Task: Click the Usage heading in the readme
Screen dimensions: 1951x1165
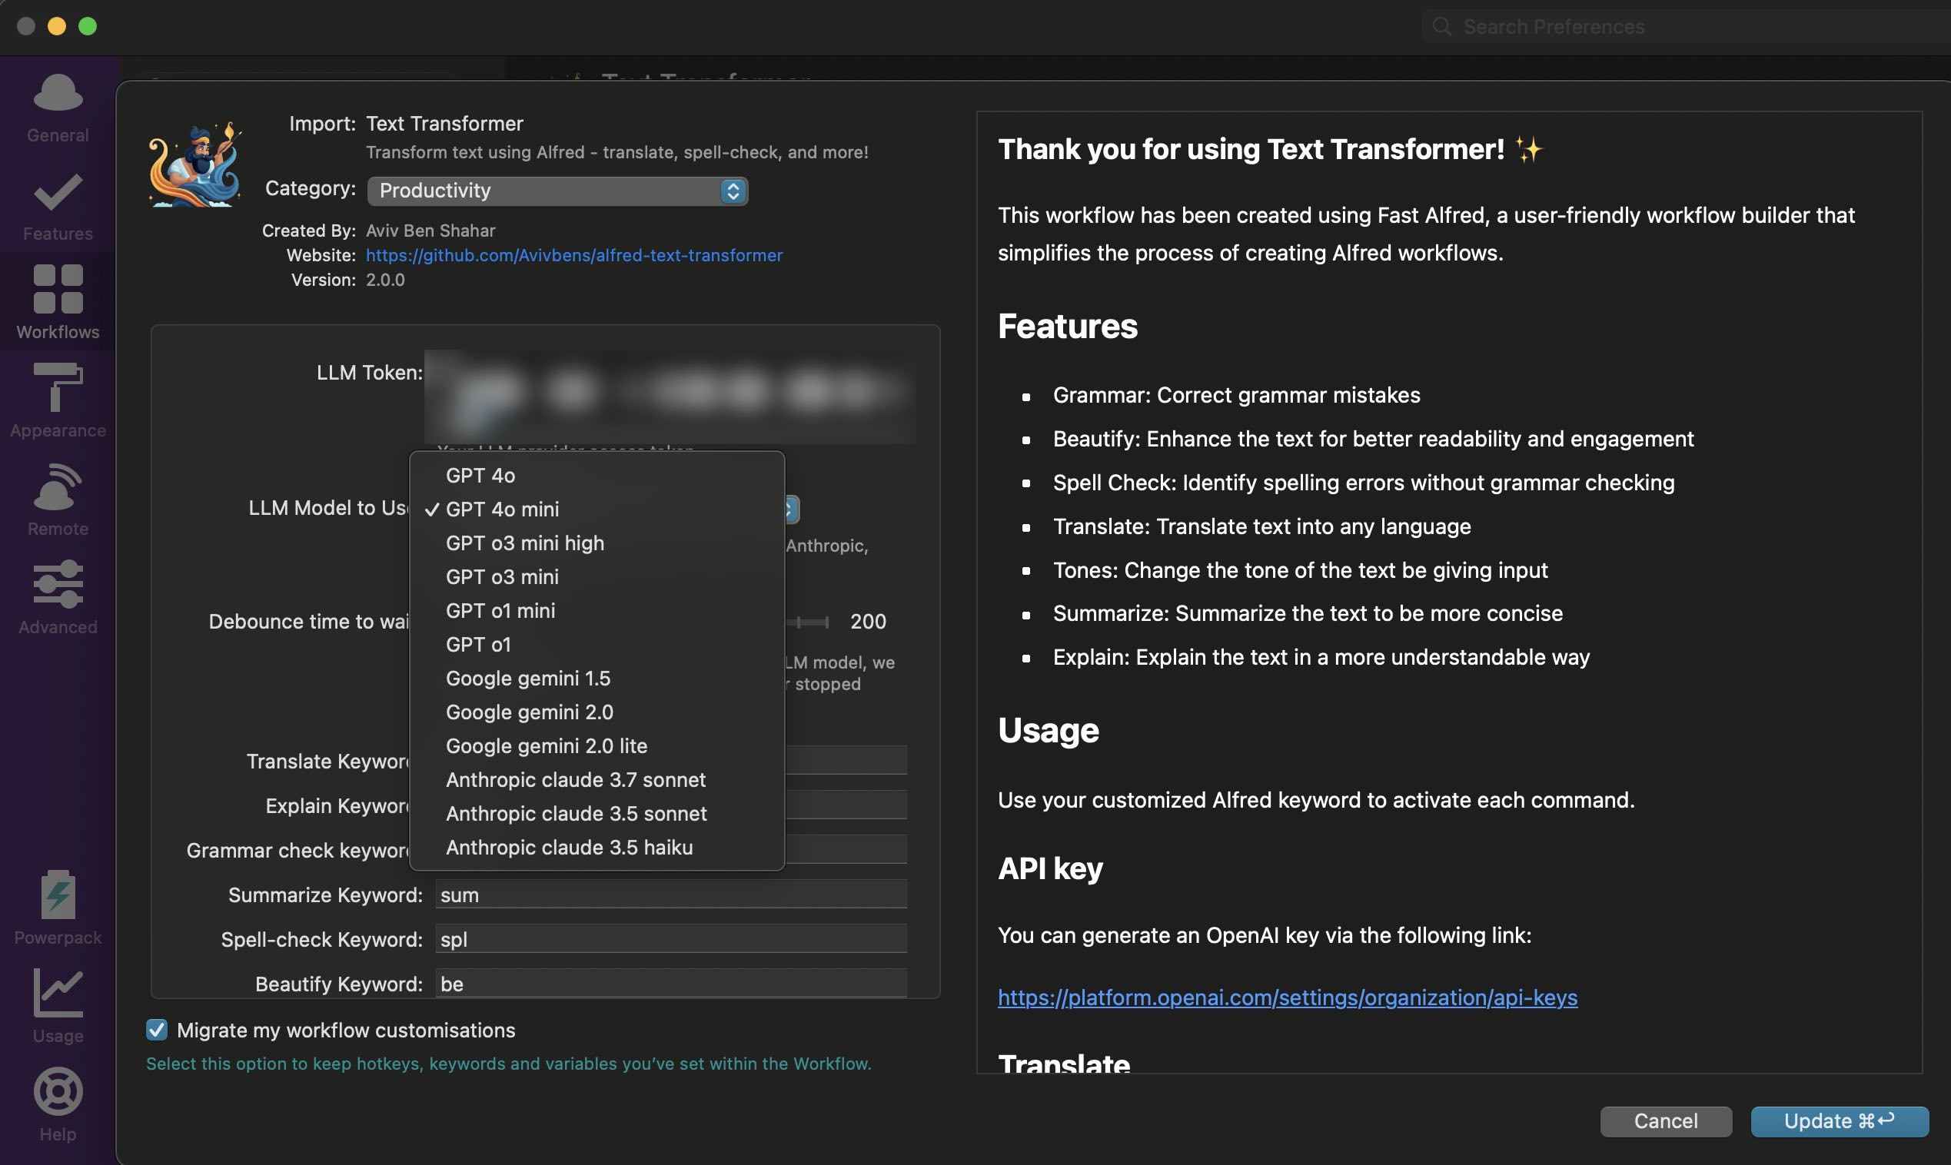Action: pos(1048,730)
